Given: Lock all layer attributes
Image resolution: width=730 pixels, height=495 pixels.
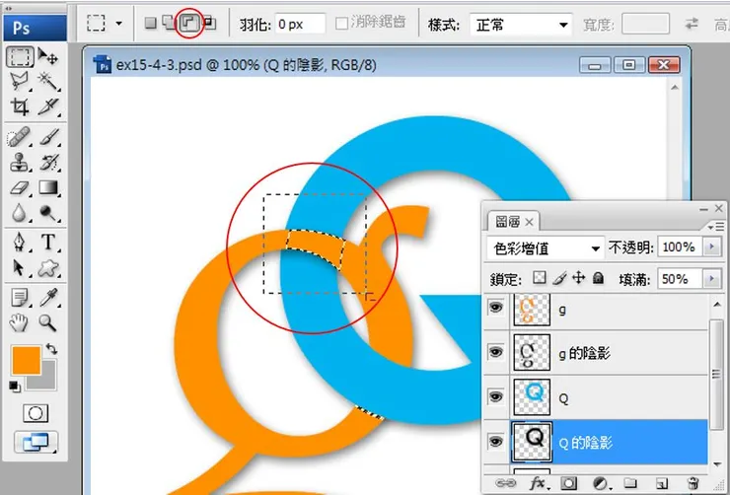Looking at the screenshot, I should click(598, 278).
